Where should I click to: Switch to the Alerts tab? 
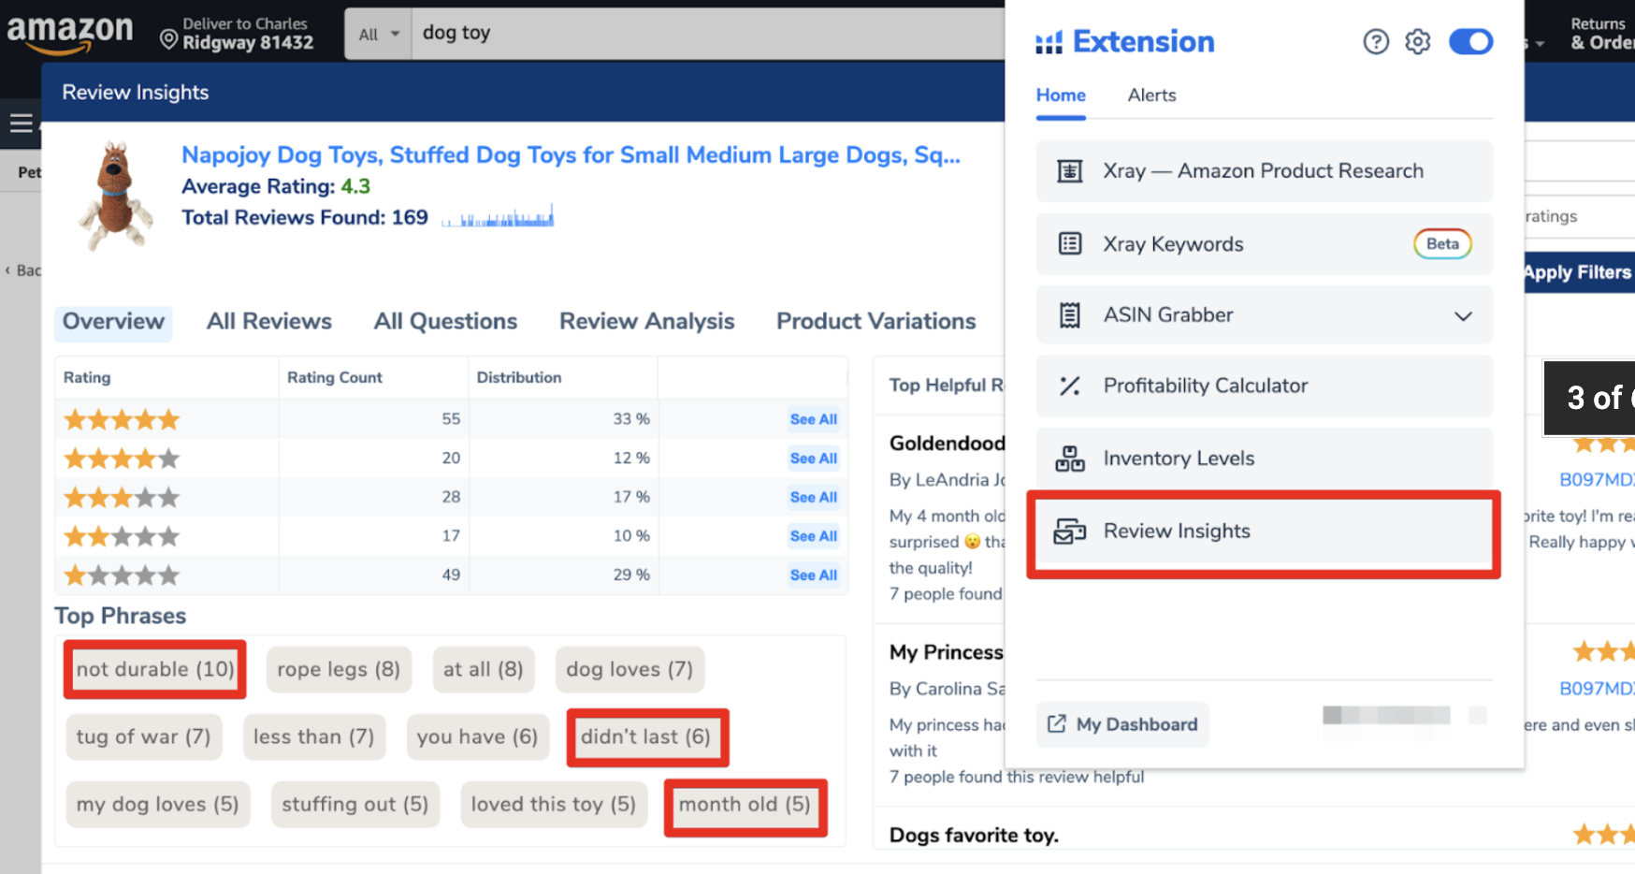click(x=1151, y=95)
